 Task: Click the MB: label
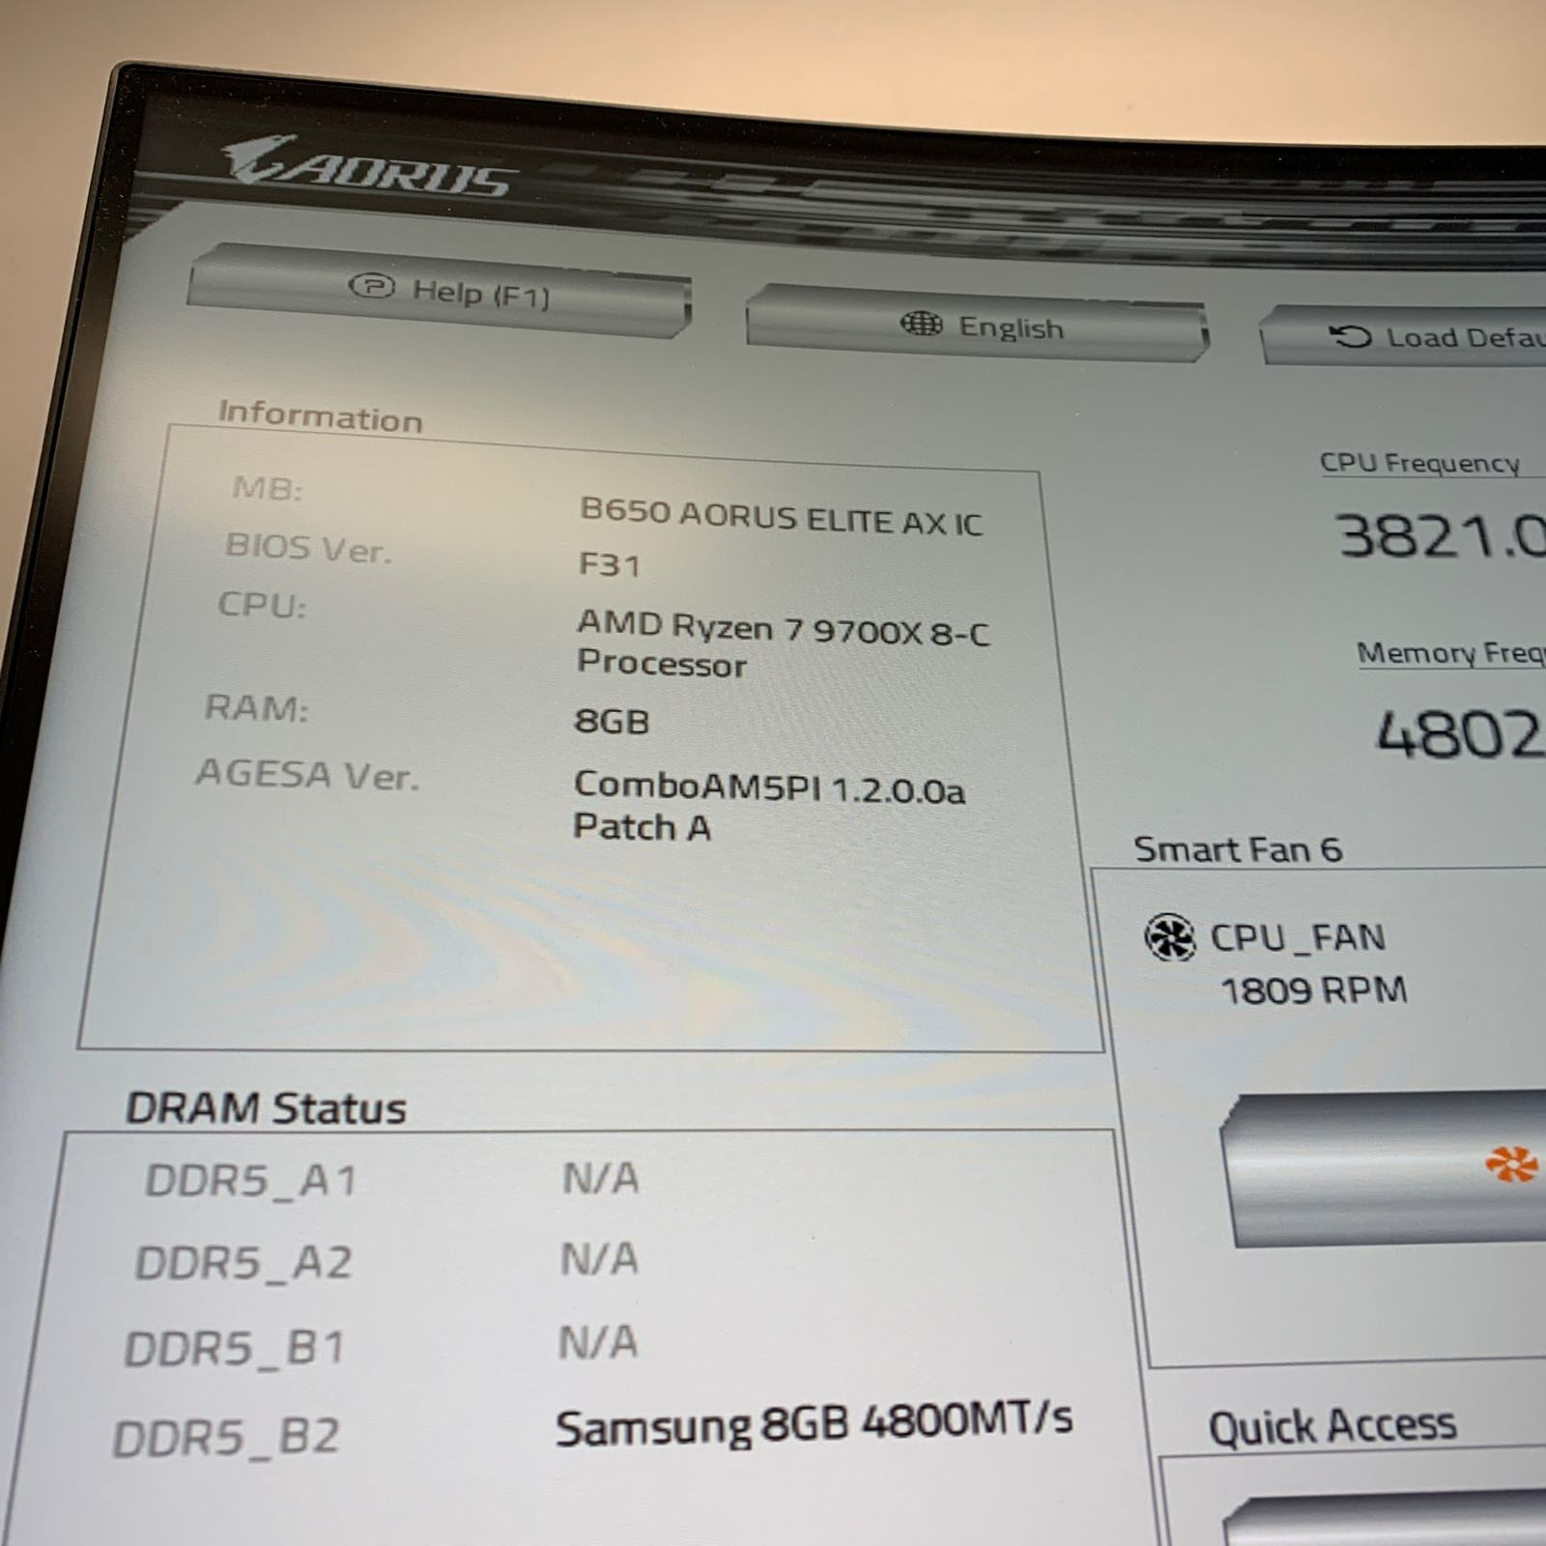click(x=268, y=488)
